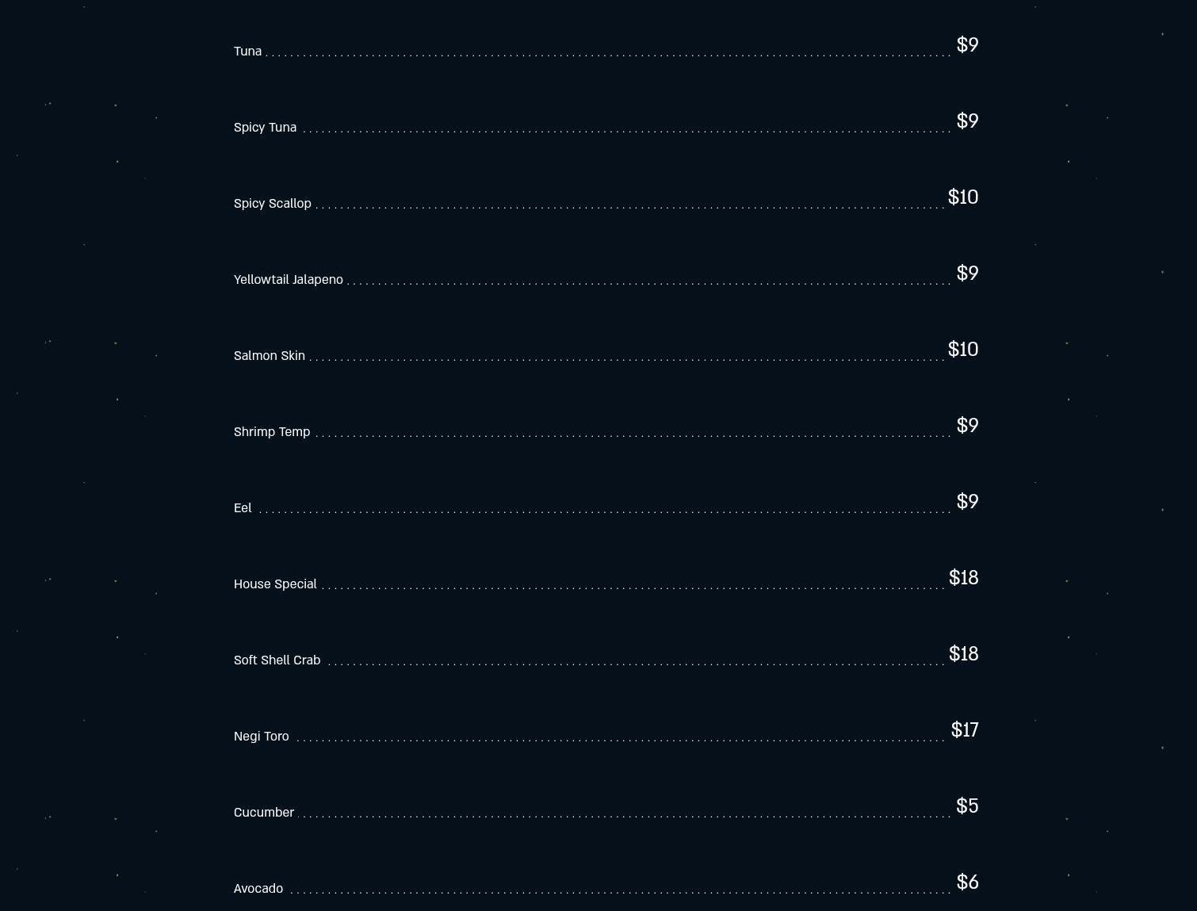The image size is (1197, 911).
Task: Click the Spicy Tuna roll name
Action: [x=265, y=127]
